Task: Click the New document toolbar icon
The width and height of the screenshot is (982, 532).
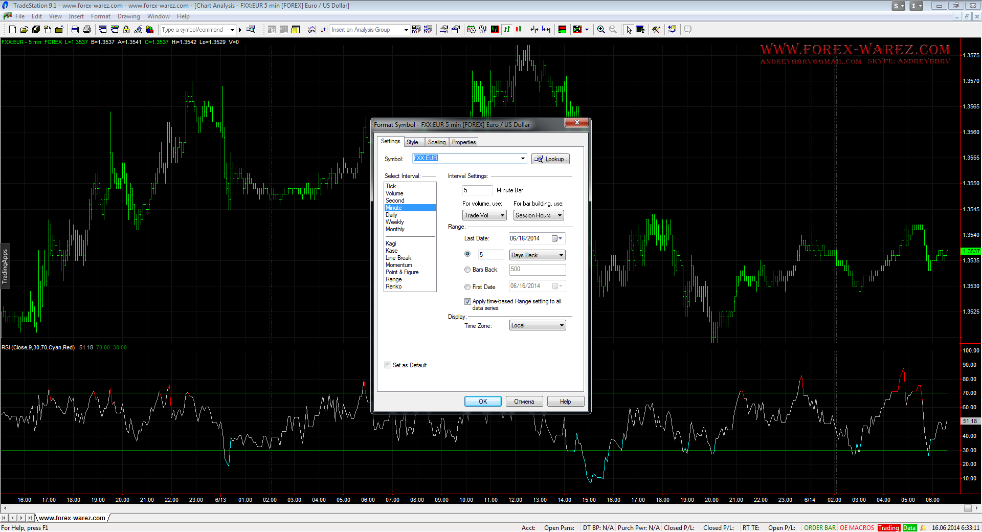Action: (12, 30)
